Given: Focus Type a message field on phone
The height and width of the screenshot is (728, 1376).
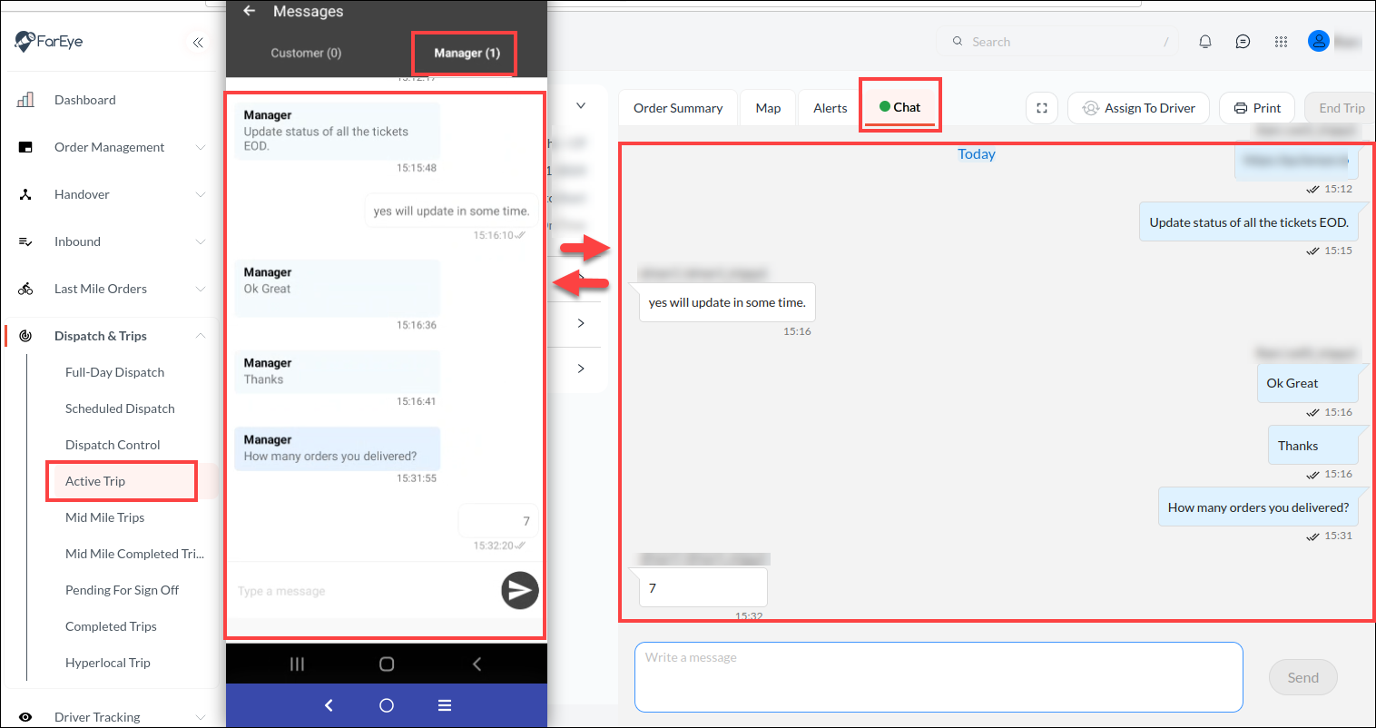Looking at the screenshot, I should (363, 591).
